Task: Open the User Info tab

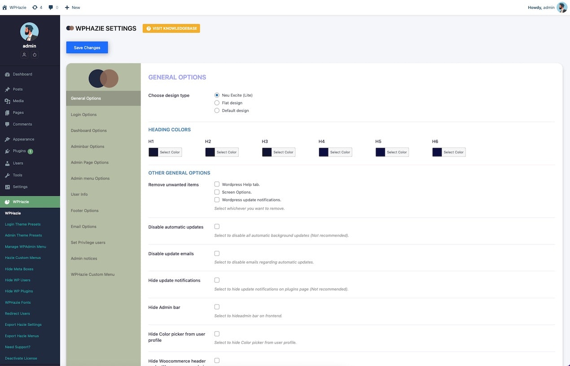Action: point(103,194)
